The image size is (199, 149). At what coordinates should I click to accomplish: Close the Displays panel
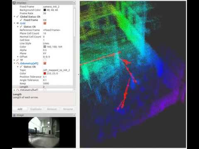[x=74, y=3]
